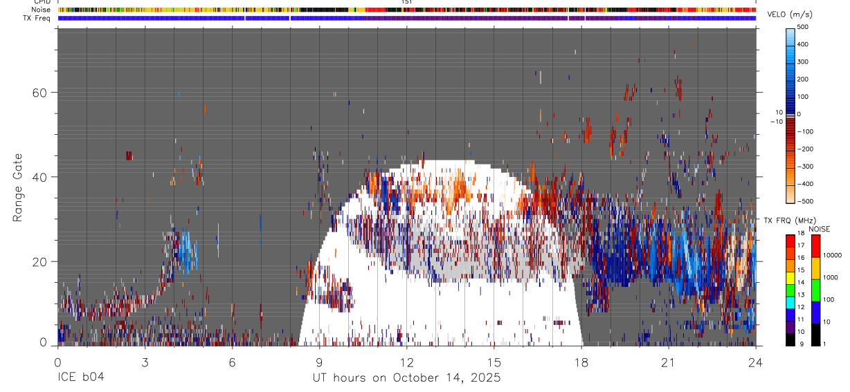Viewport: 850px width, 392px height.
Task: Click the TX Freq color strip above the plot
Action: tap(407, 18)
